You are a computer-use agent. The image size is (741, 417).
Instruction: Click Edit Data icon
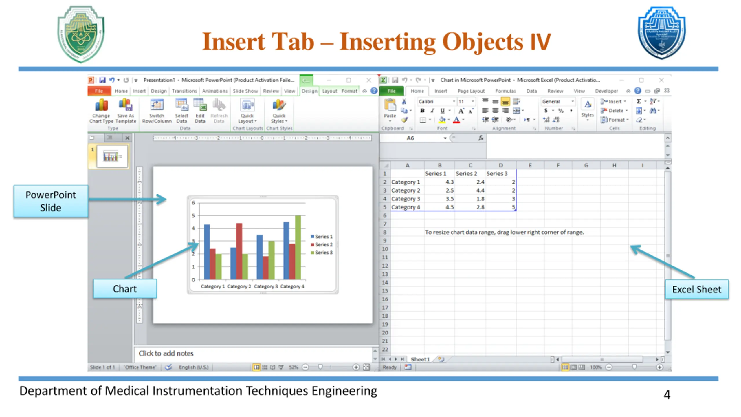pos(200,105)
